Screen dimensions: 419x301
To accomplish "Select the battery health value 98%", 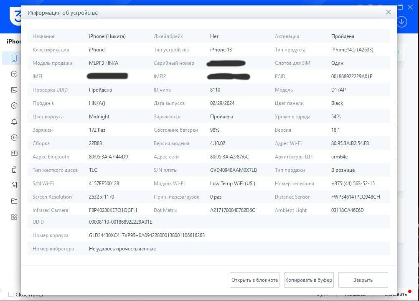I will click(215, 130).
